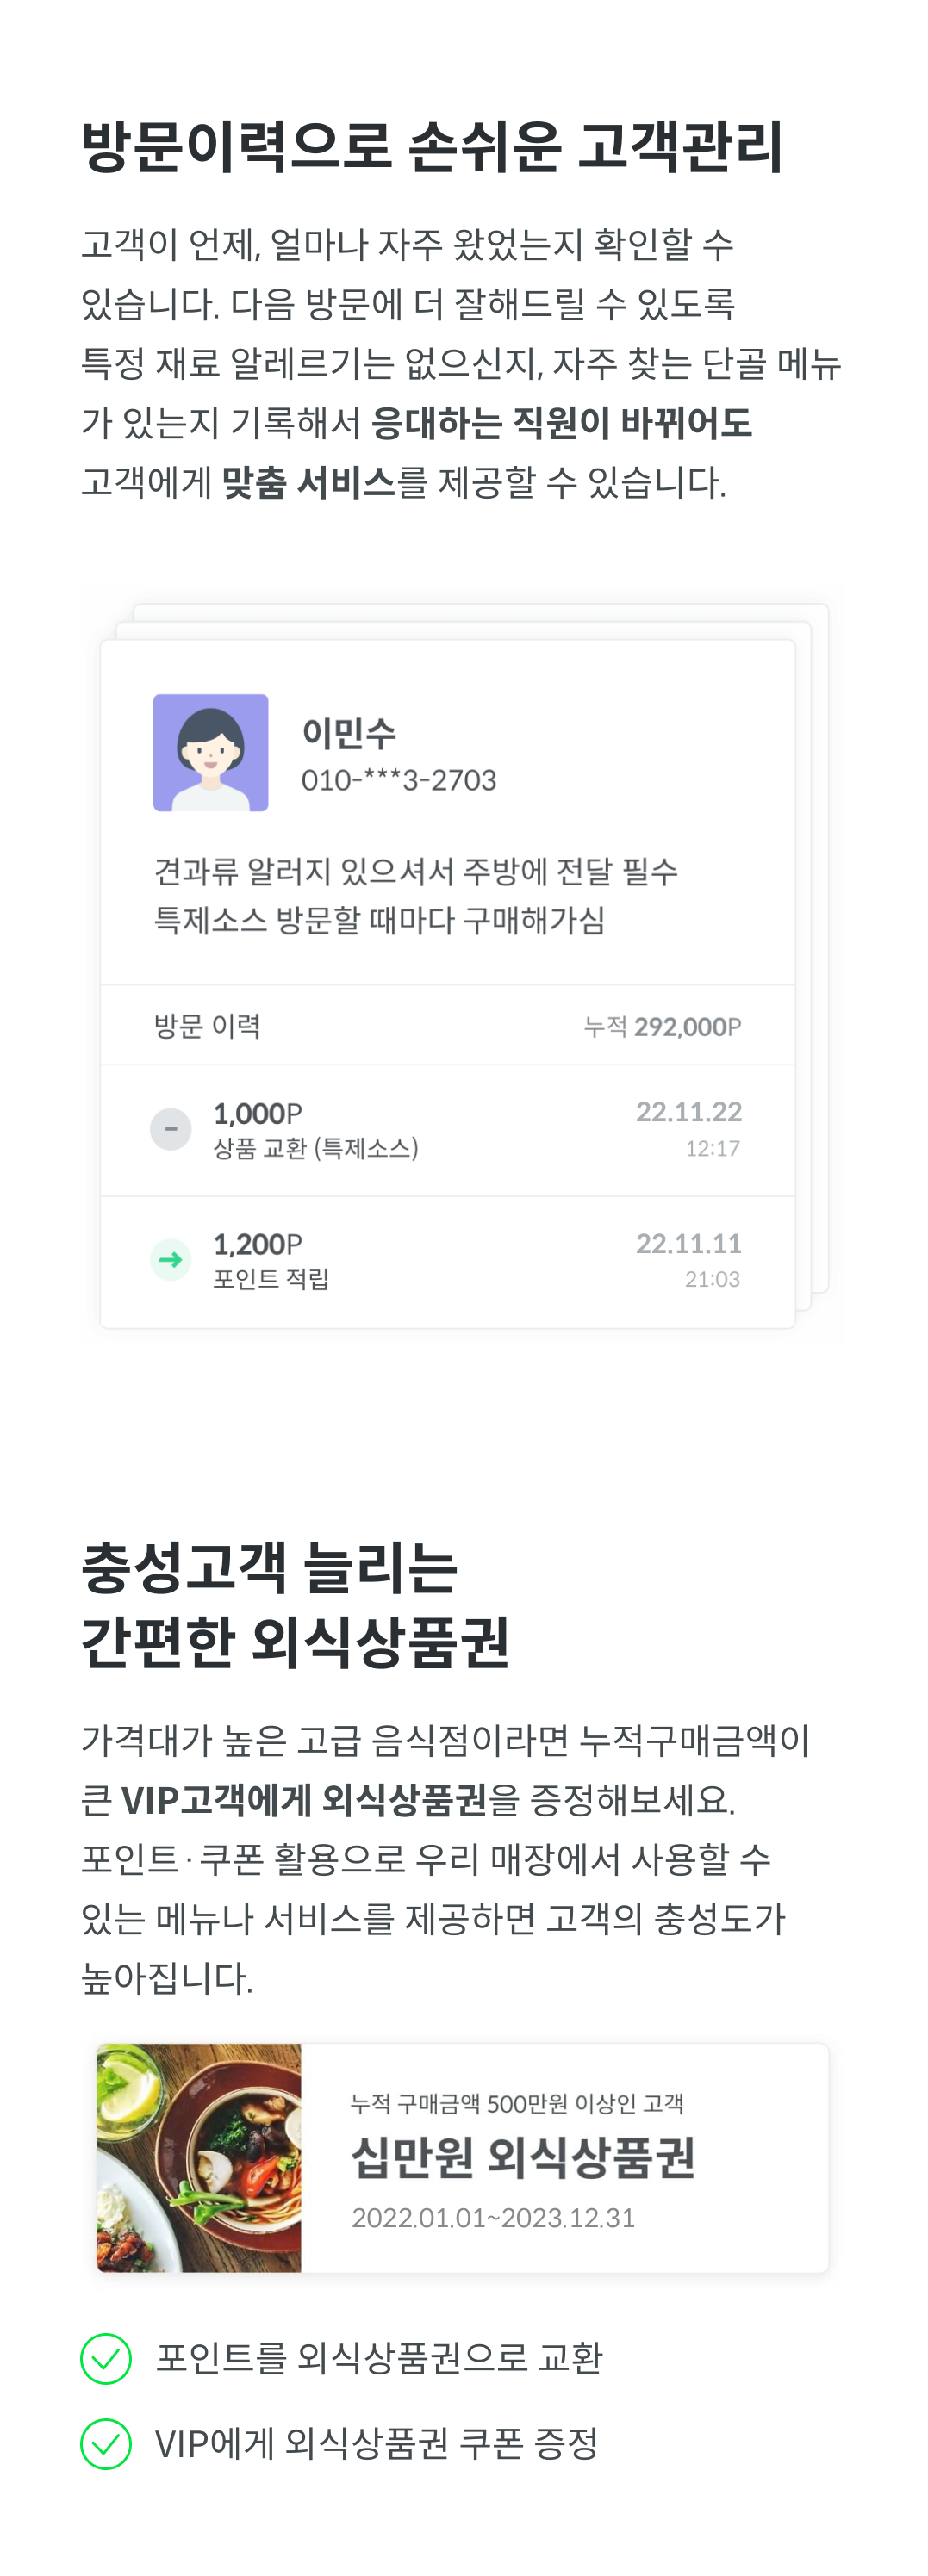The width and height of the screenshot is (928, 2576).
Task: Click the 누적 292,000P total points
Action: [x=662, y=1027]
